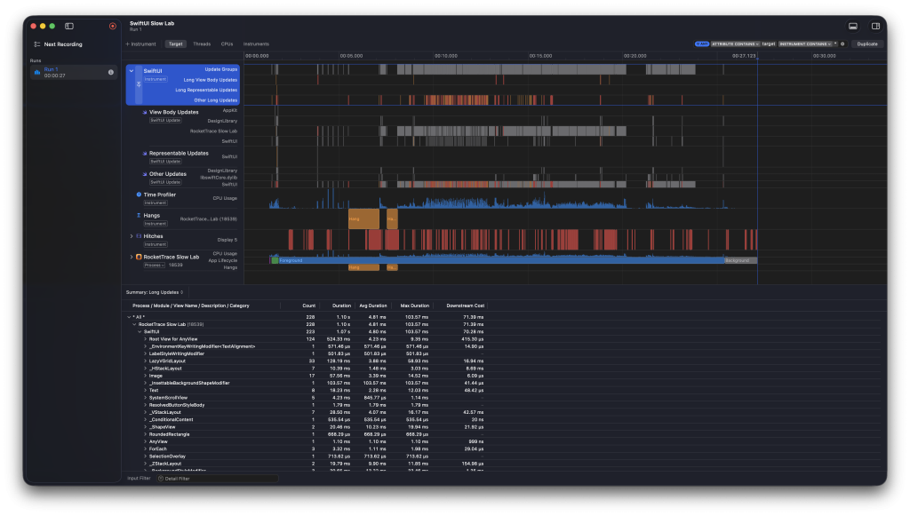Open the Process dropdown under RocketTrace Slow Lab
This screenshot has height=516, width=910.
(154, 265)
